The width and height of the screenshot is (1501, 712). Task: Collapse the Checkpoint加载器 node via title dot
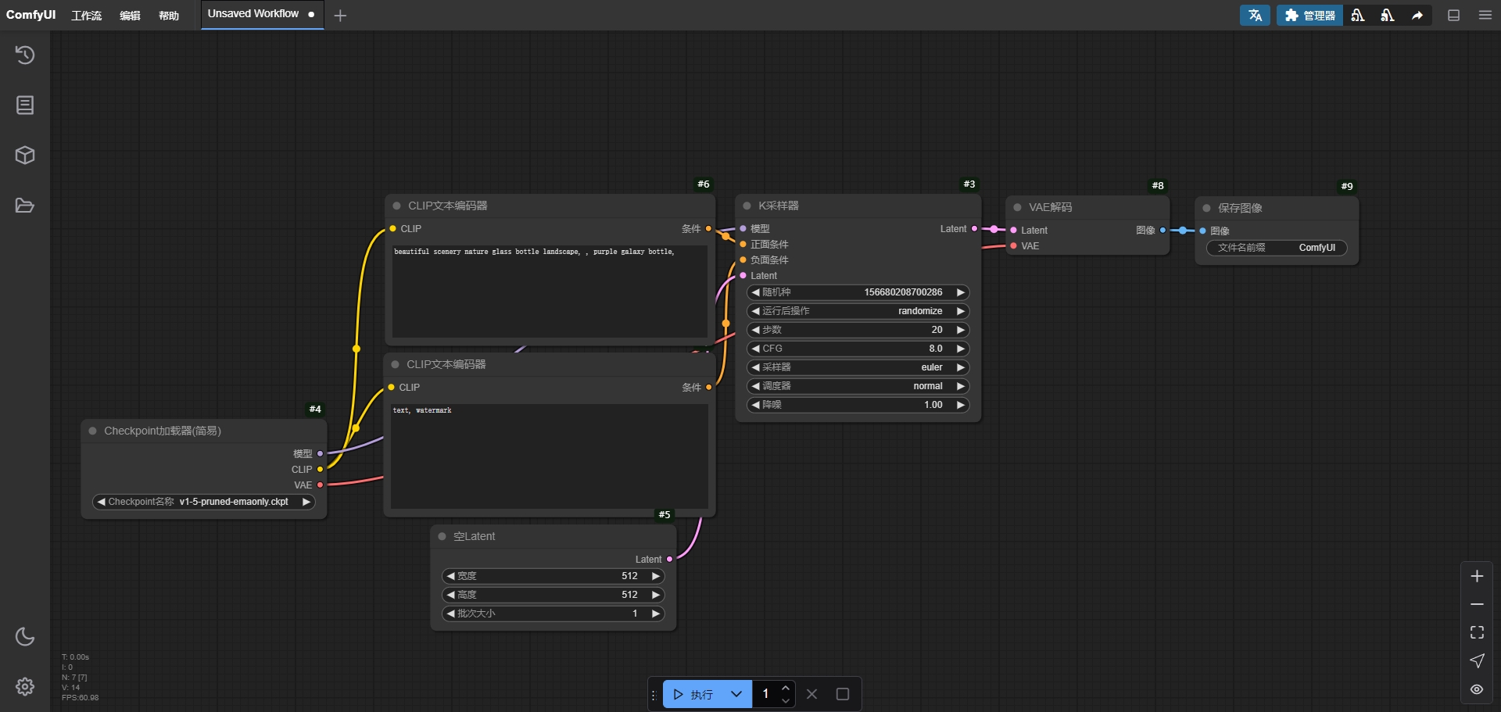coord(92,431)
